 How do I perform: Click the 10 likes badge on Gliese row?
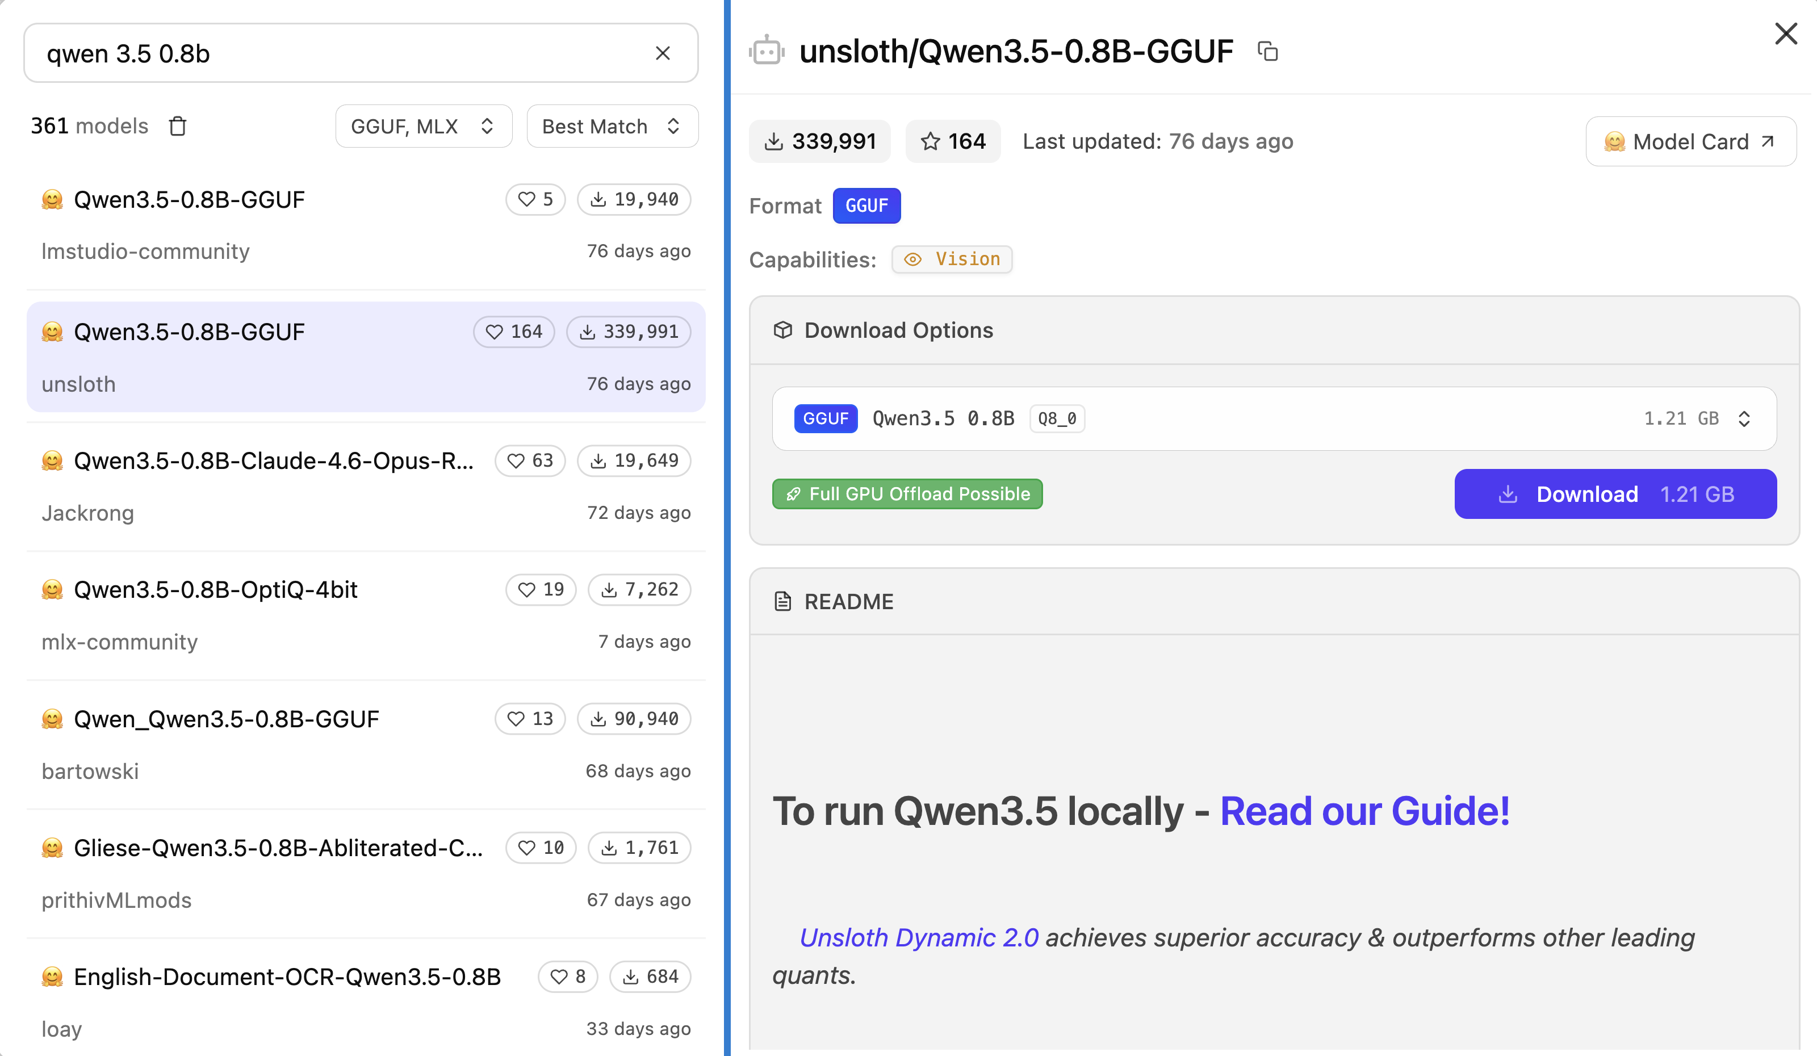tap(541, 848)
